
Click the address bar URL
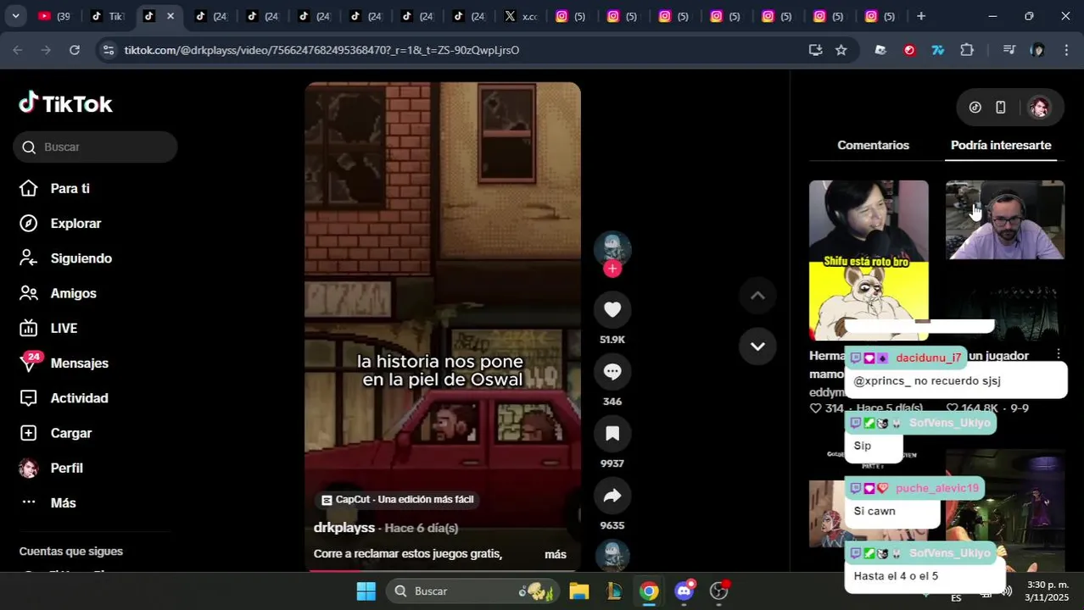coord(321,50)
